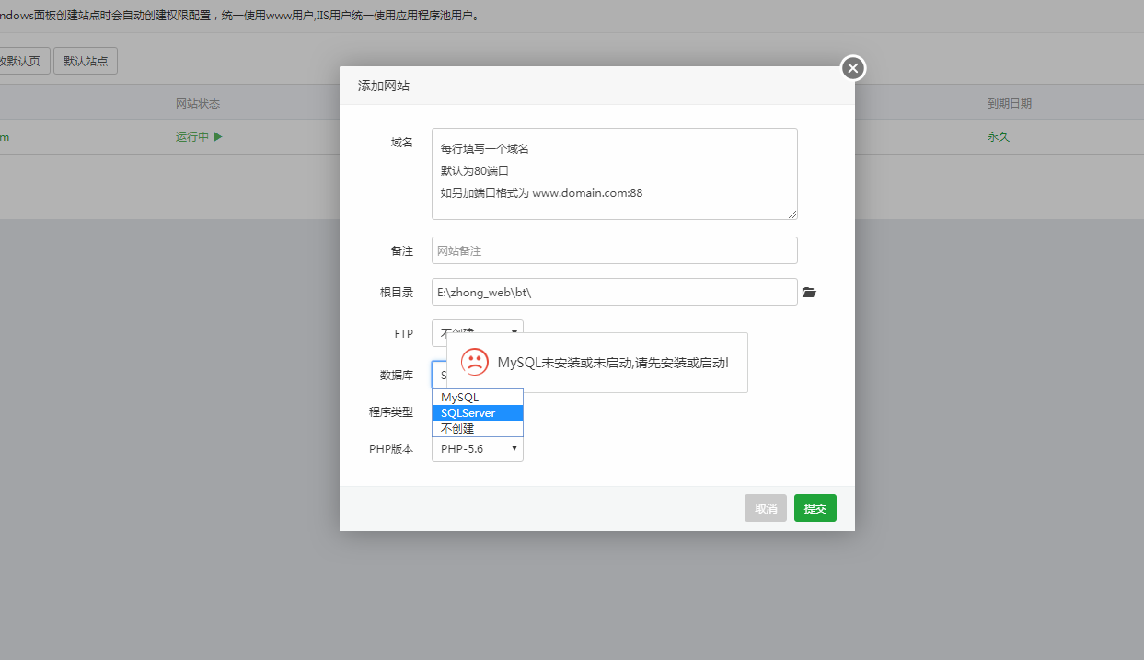Choose SQLServer in database list
The image size is (1144, 660).
pyautogui.click(x=478, y=412)
